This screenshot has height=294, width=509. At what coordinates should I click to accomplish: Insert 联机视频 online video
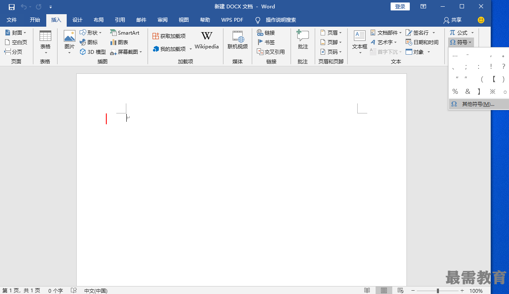238,40
